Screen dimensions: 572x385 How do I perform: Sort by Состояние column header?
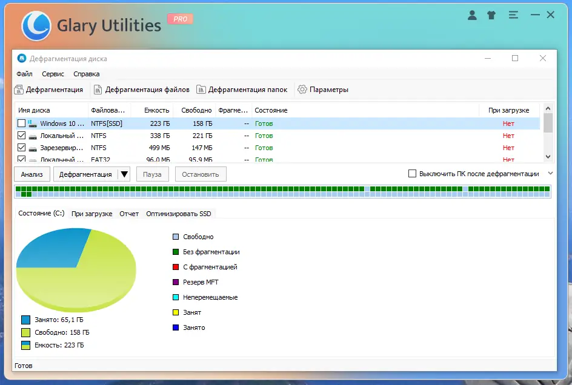[365, 110]
